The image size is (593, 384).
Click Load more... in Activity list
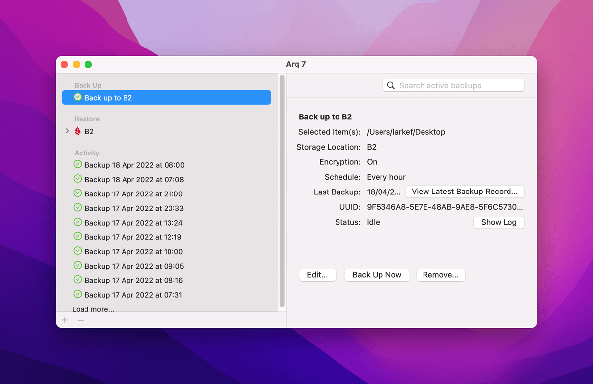point(93,309)
